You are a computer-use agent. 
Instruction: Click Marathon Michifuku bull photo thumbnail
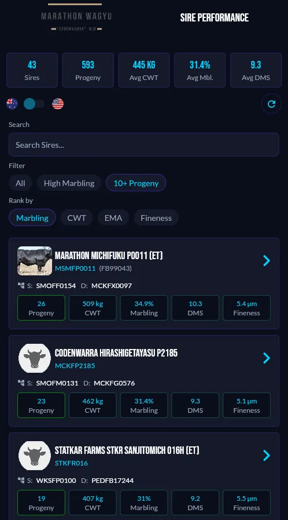pyautogui.click(x=35, y=261)
